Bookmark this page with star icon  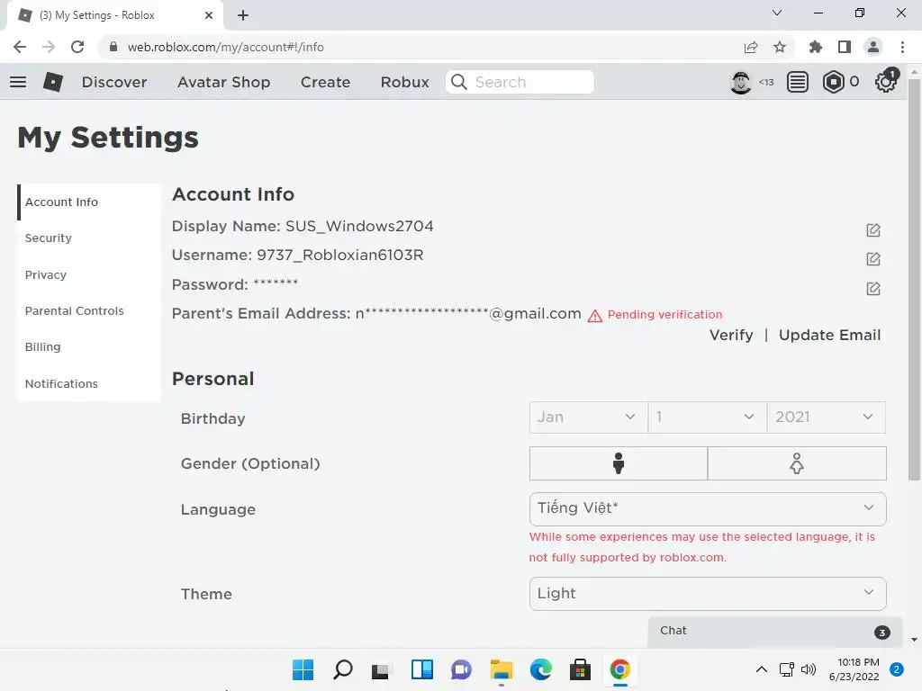780,47
